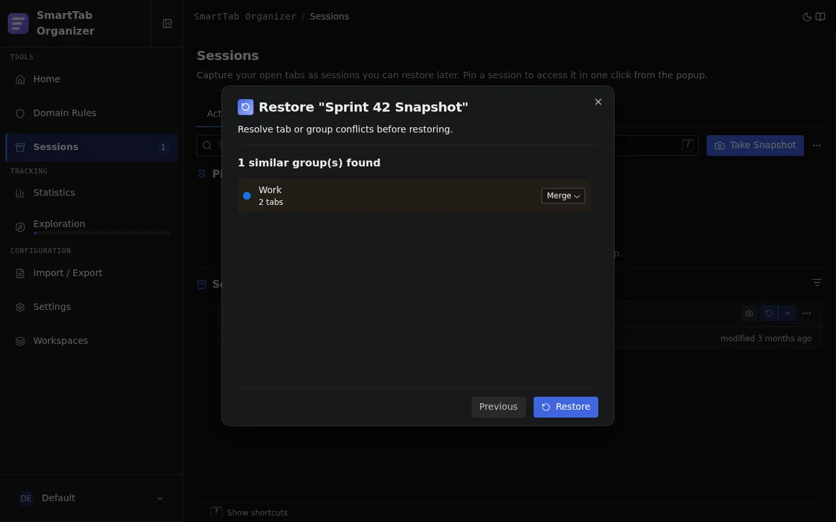
Task: Click the Exploration progress bar
Action: pyautogui.click(x=101, y=233)
